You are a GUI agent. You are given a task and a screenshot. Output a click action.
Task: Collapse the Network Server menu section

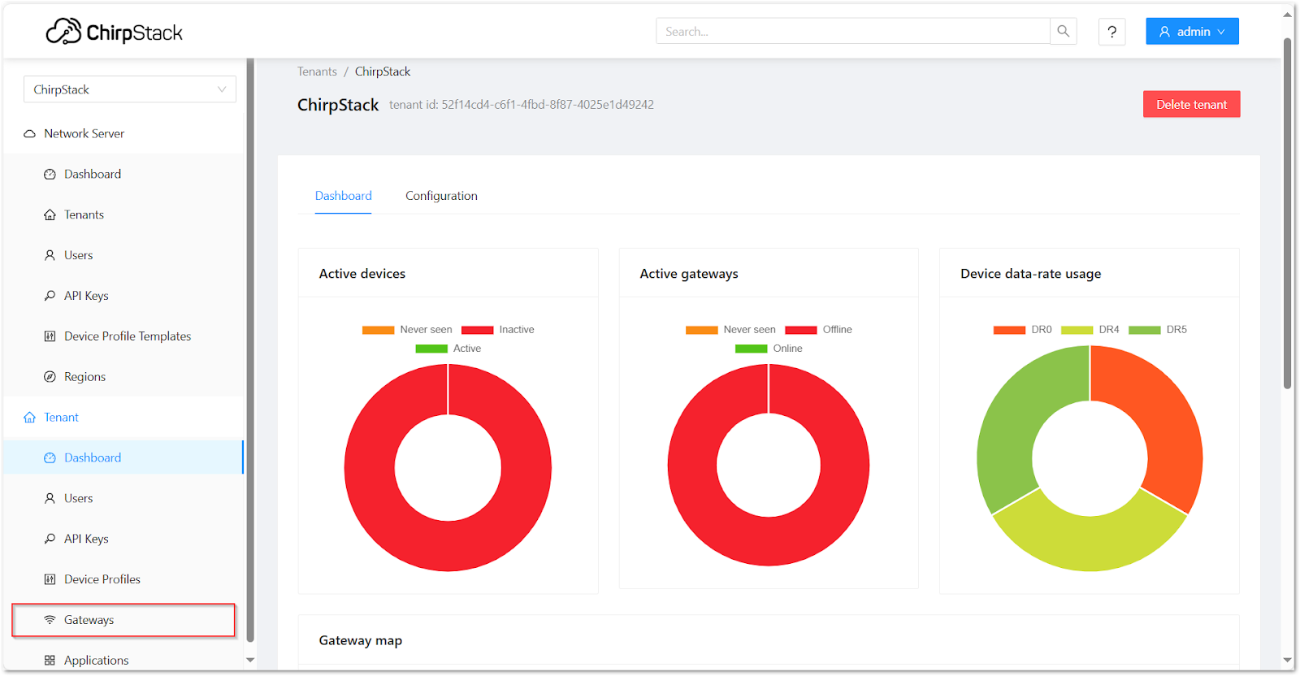coord(84,133)
